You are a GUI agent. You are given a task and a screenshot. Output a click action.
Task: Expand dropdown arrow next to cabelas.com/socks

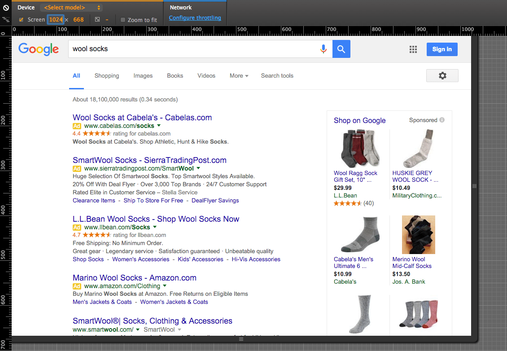(159, 126)
